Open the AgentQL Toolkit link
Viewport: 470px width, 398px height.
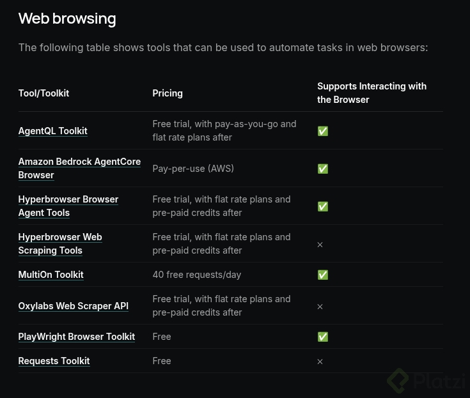coord(52,131)
